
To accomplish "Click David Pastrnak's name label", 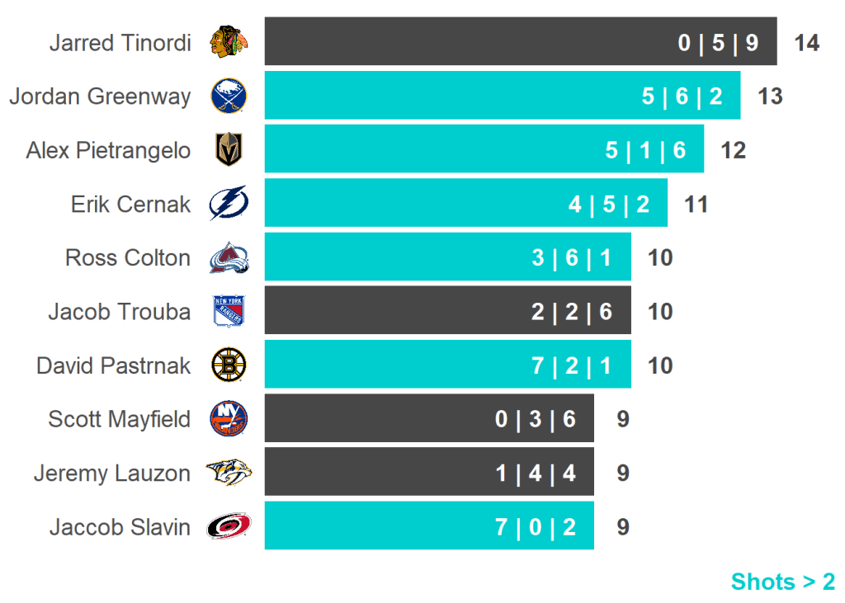I will pos(113,365).
